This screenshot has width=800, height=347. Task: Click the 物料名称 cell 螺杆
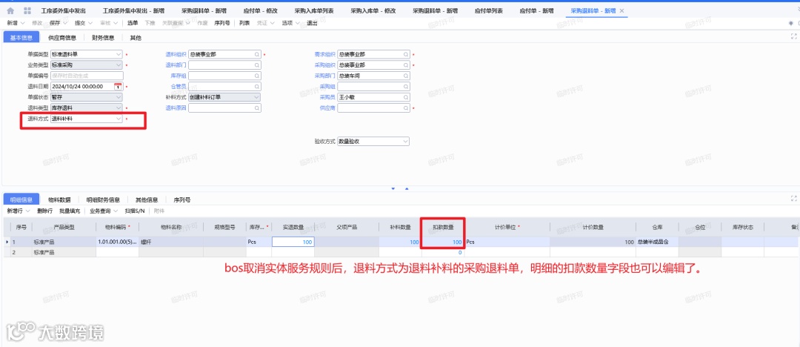click(171, 242)
